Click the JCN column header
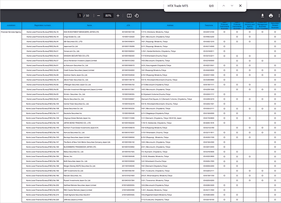 tap(128, 25)
